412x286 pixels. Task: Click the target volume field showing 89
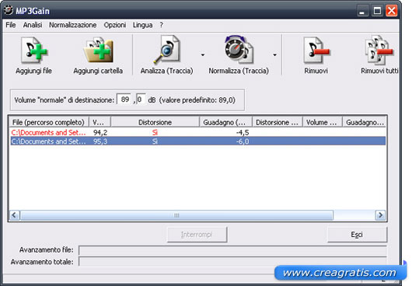(124, 99)
